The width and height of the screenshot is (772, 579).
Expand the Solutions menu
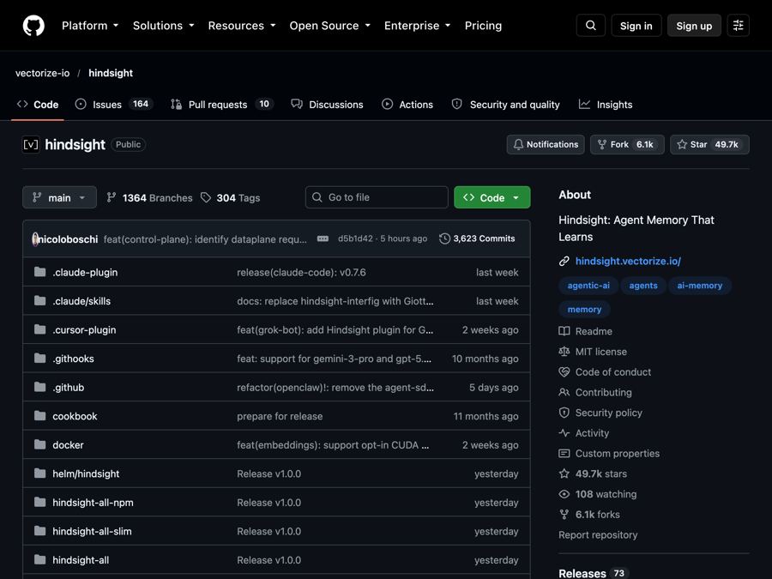tap(164, 26)
